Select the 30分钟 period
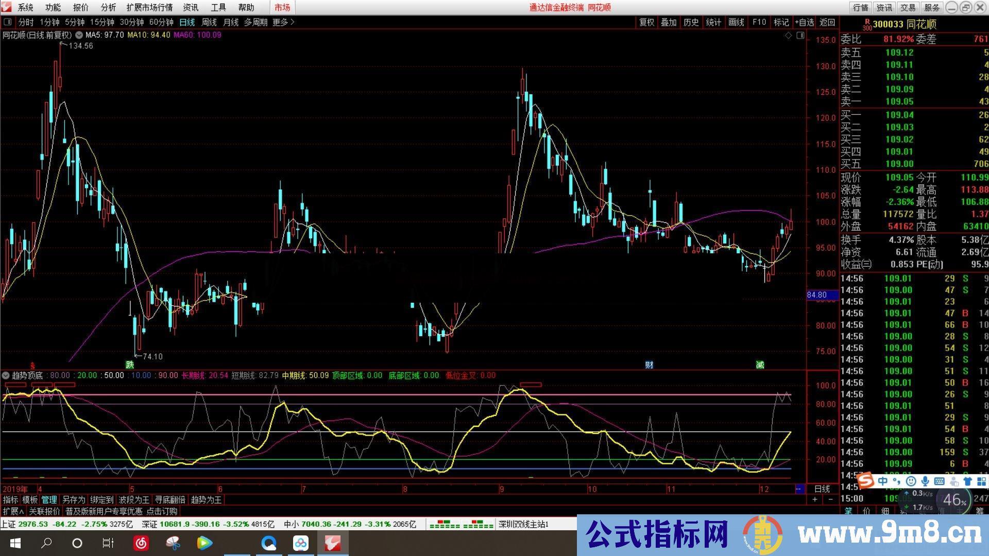 tap(132, 22)
